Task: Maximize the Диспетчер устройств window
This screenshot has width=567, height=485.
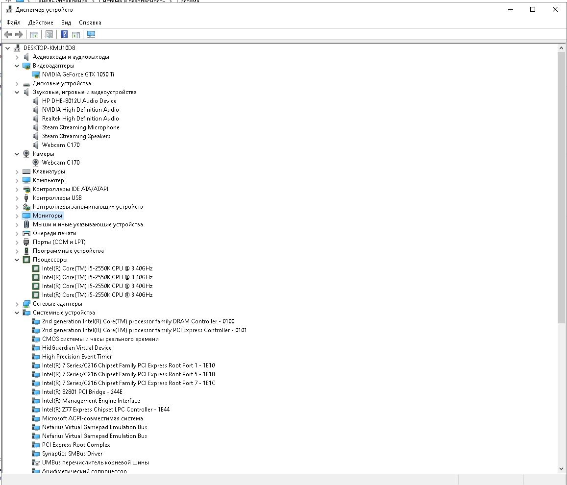Action: click(x=533, y=9)
